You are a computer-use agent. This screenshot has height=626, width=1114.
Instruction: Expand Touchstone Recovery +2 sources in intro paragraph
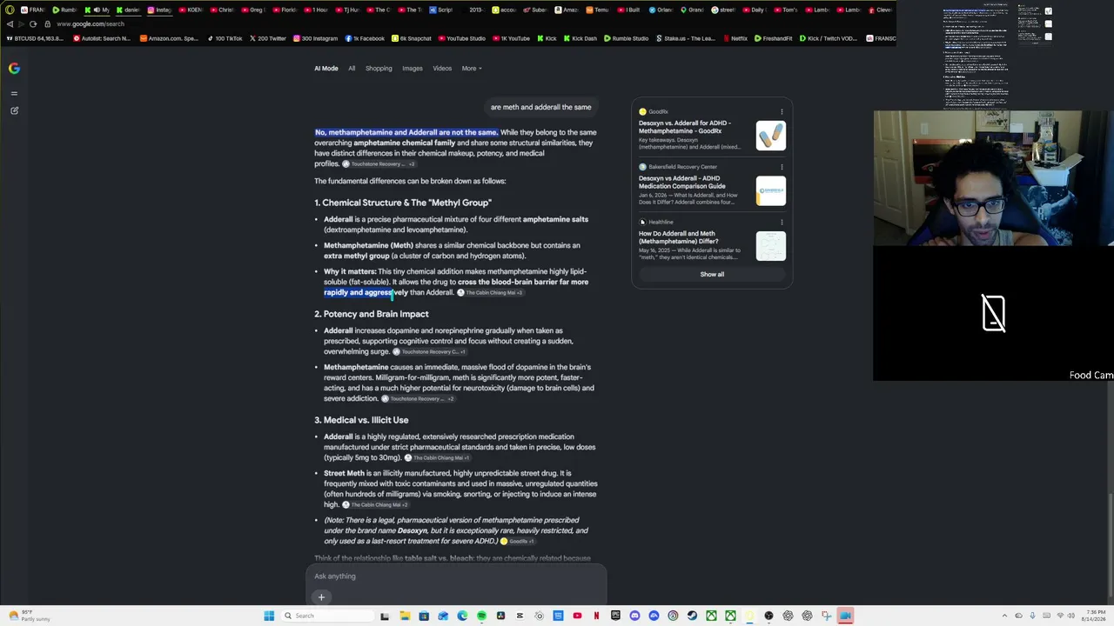(379, 164)
